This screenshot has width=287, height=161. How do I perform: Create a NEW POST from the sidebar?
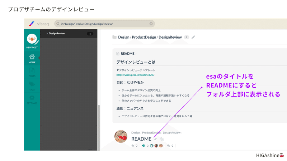32,41
